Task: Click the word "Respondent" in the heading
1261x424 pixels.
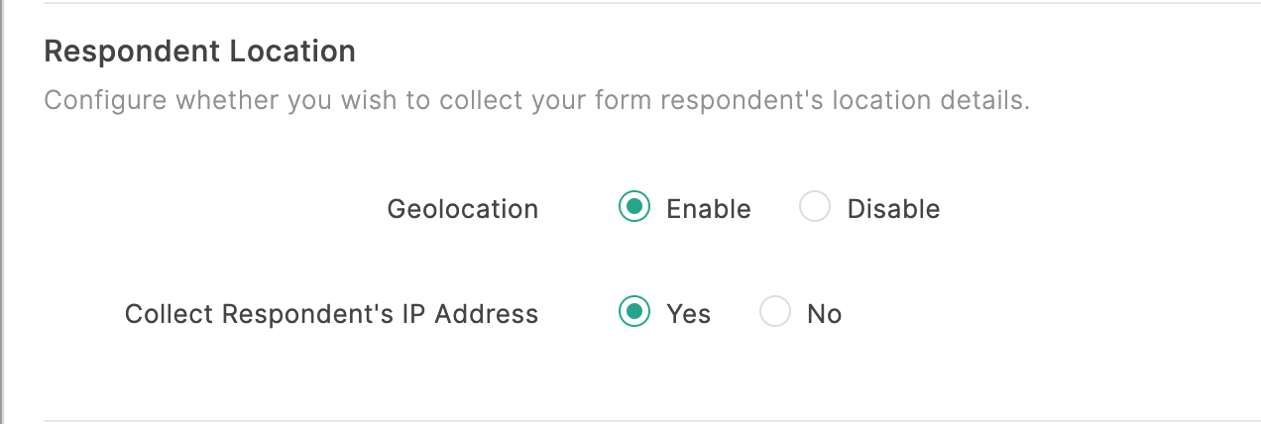Action: [133, 52]
